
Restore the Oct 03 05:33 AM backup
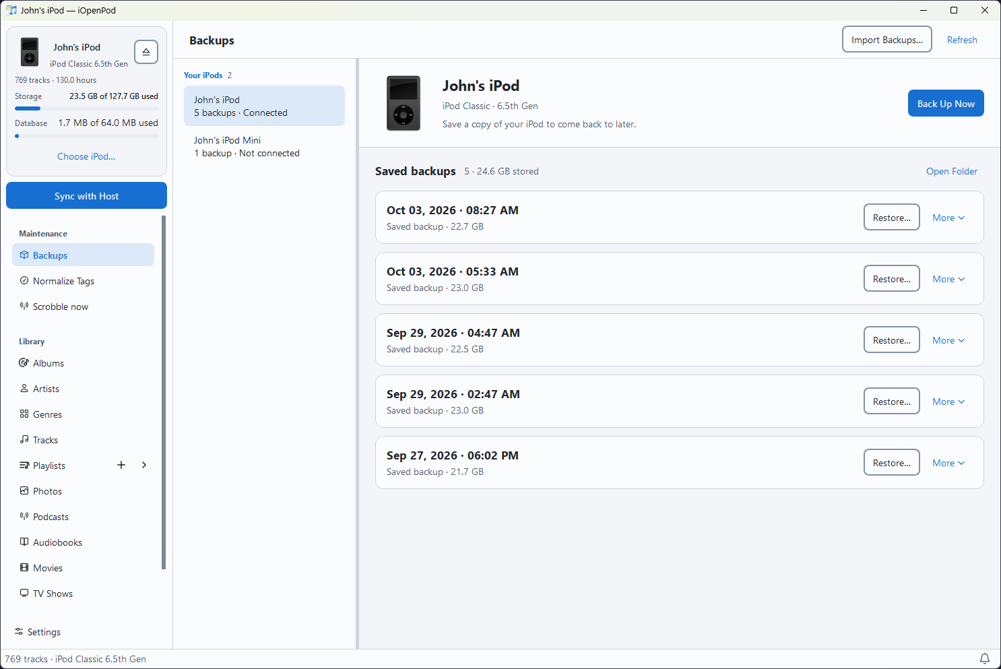[892, 278]
